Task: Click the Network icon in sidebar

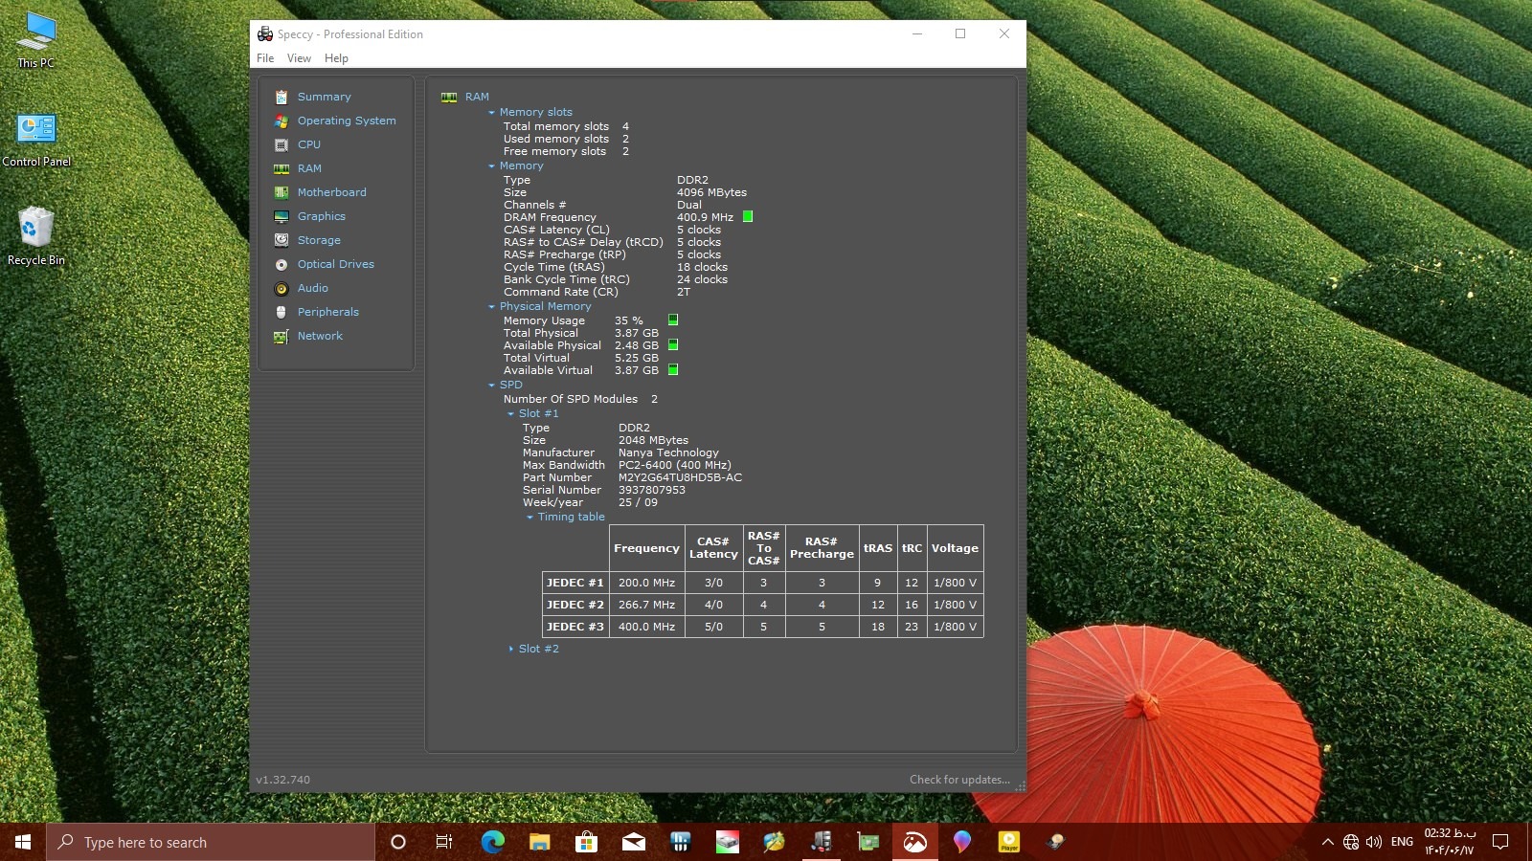Action: [x=282, y=336]
